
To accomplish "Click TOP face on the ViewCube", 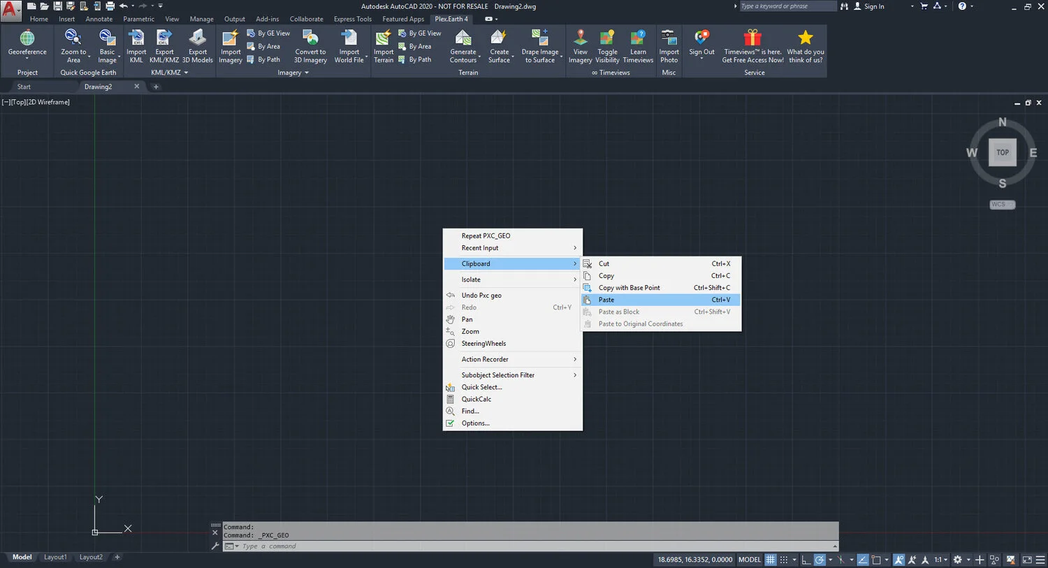I will point(1003,152).
